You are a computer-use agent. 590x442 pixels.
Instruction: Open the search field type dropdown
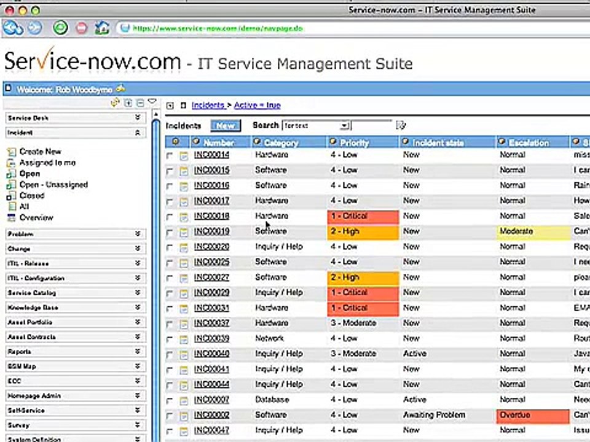tap(345, 125)
